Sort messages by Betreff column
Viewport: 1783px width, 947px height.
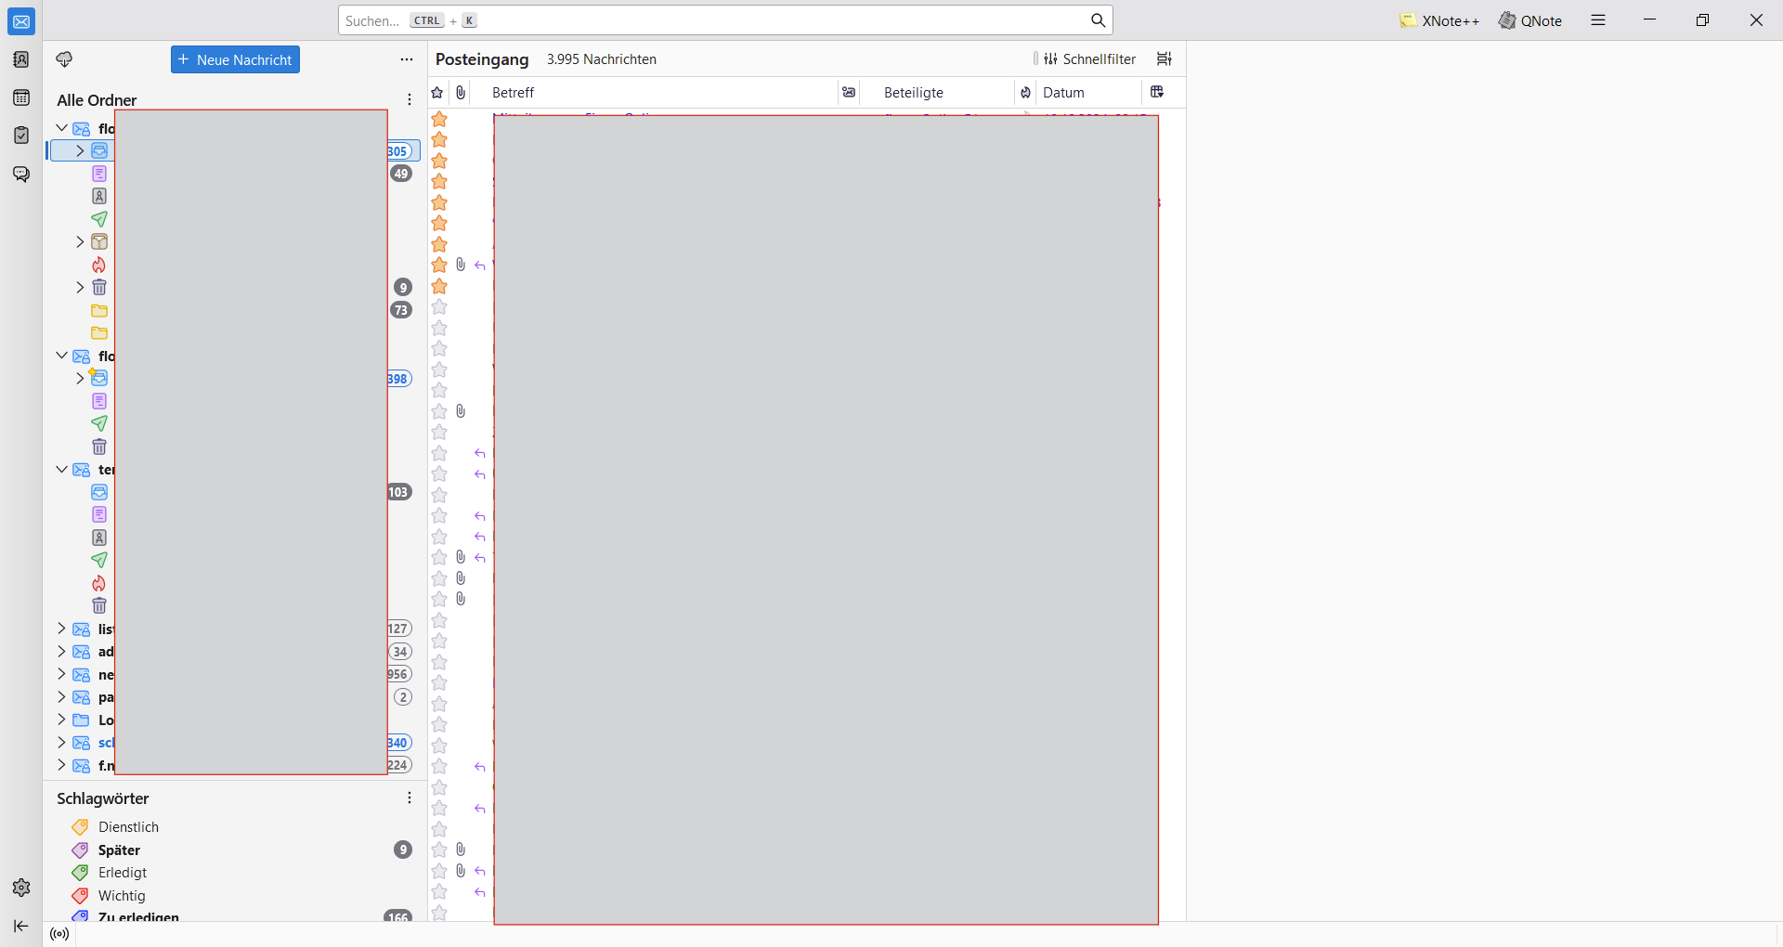pyautogui.click(x=655, y=92)
